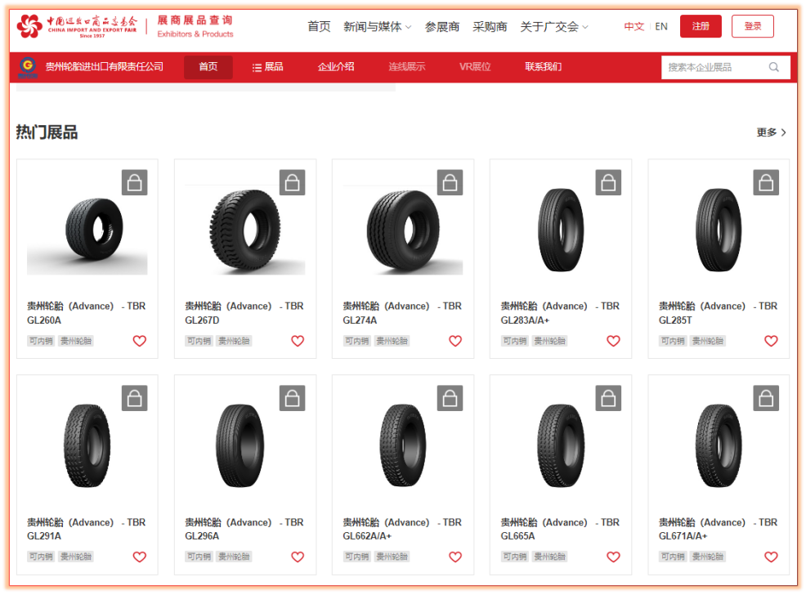Add GL260A to inquiry basket
The height and width of the screenshot is (595, 806).
point(135,182)
